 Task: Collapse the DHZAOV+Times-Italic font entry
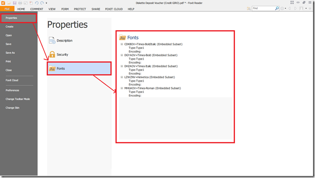pyautogui.click(x=122, y=66)
